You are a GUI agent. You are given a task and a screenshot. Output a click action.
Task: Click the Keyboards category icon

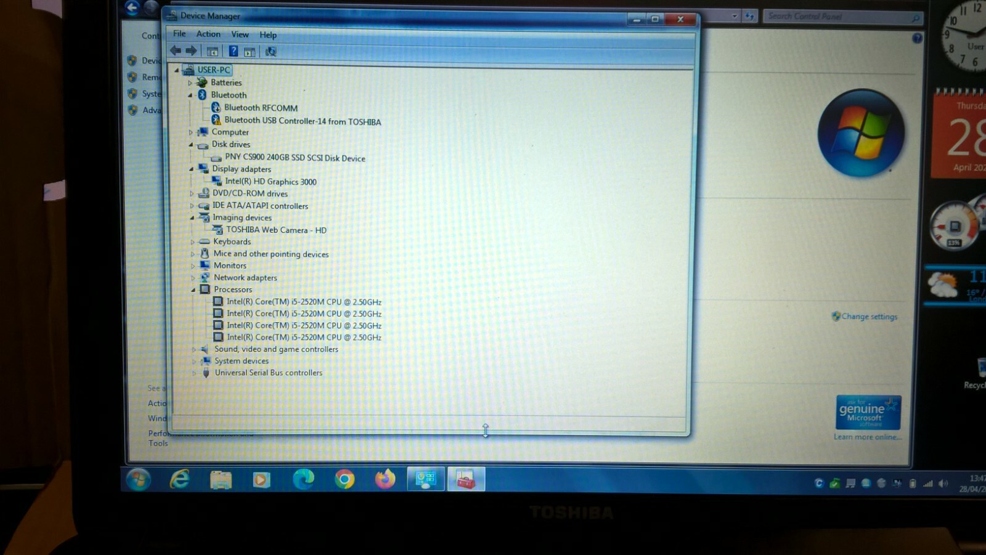(x=205, y=241)
